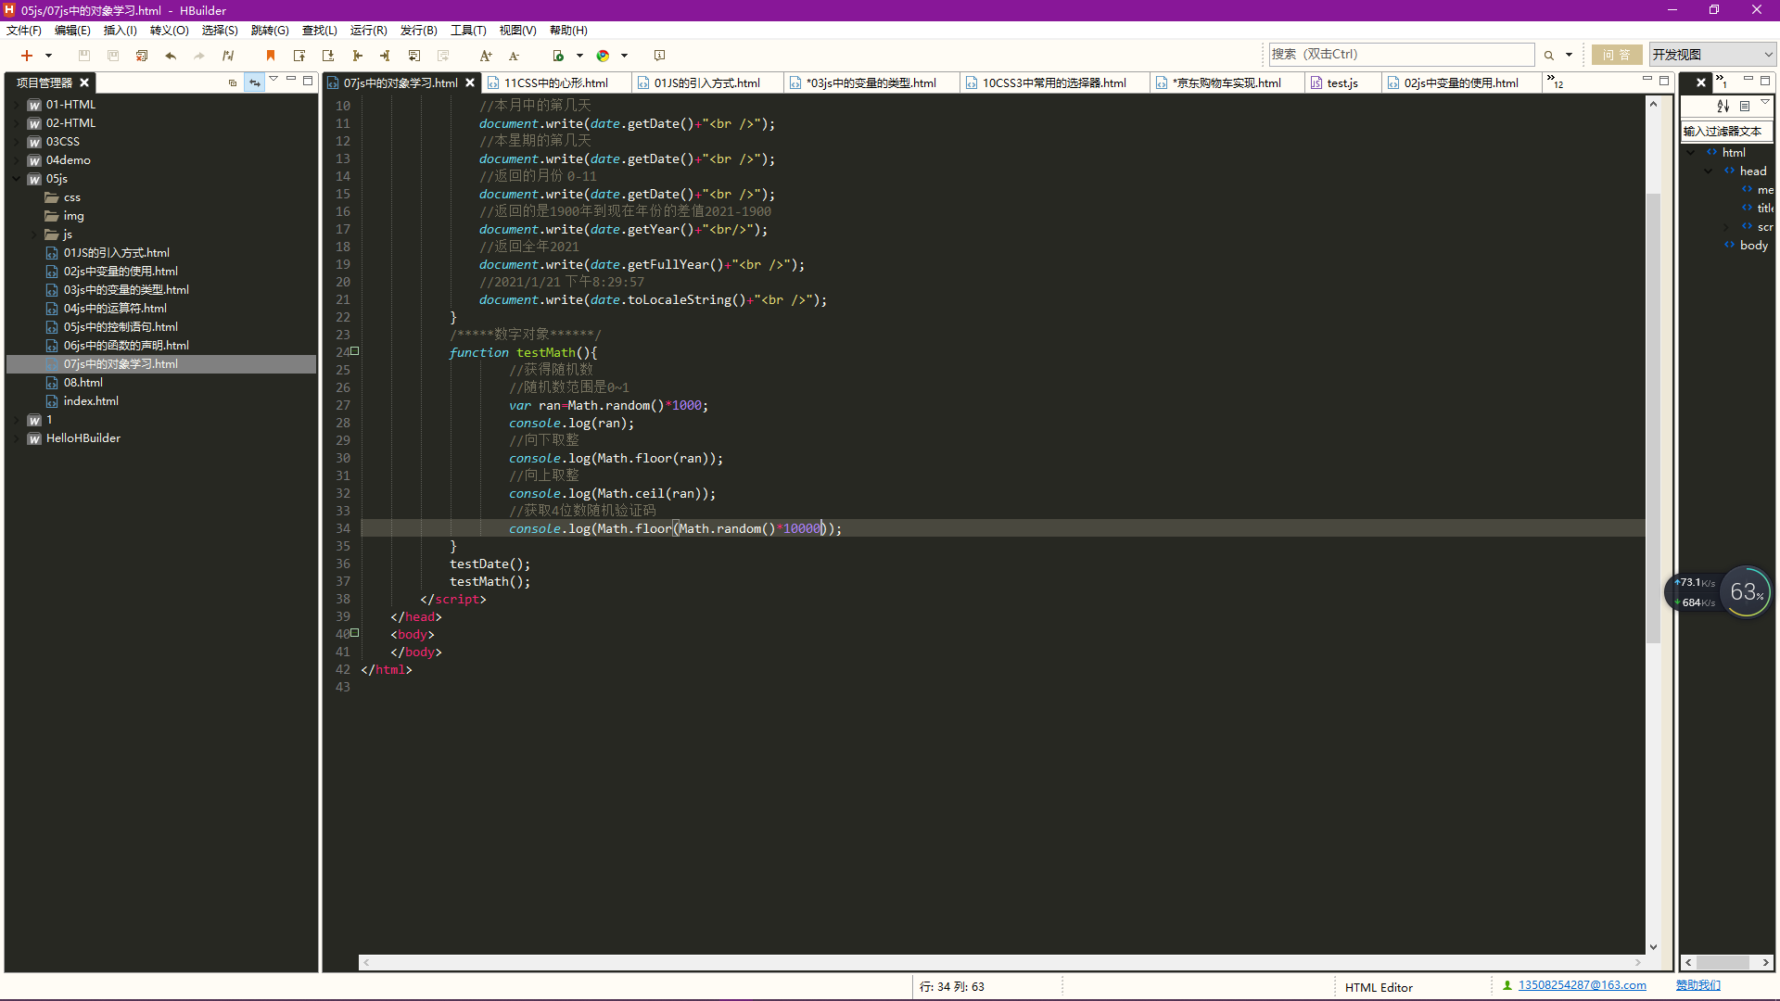This screenshot has width=1780, height=1001.
Task: Click the editor vertical scrollbar thumb
Action: tap(1653, 417)
